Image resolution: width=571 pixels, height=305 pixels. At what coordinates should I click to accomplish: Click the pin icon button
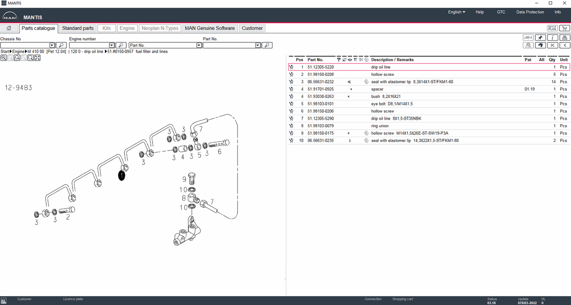540,38
